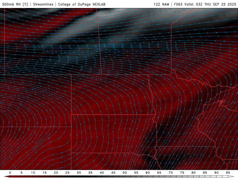This screenshot has width=238, height=178.
Task: Click the '25' tick label on the color bar
Action: [68, 173]
